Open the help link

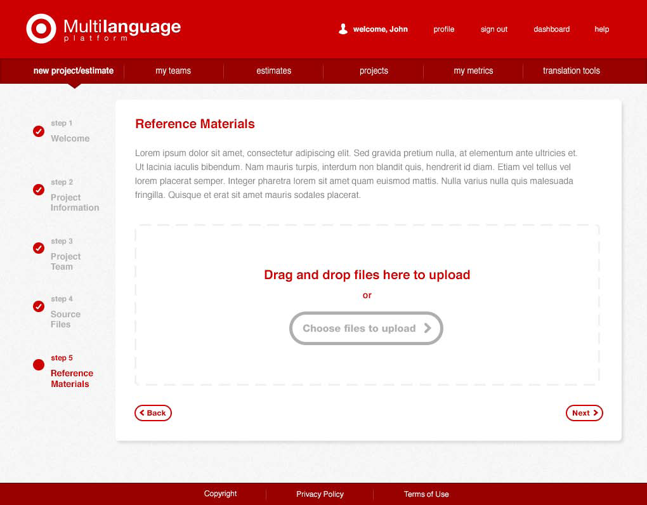coord(601,29)
